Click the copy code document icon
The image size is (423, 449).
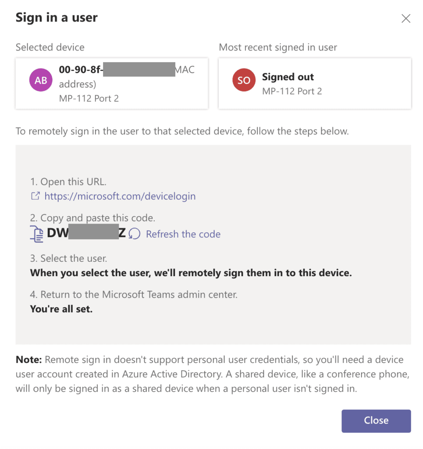click(x=37, y=234)
